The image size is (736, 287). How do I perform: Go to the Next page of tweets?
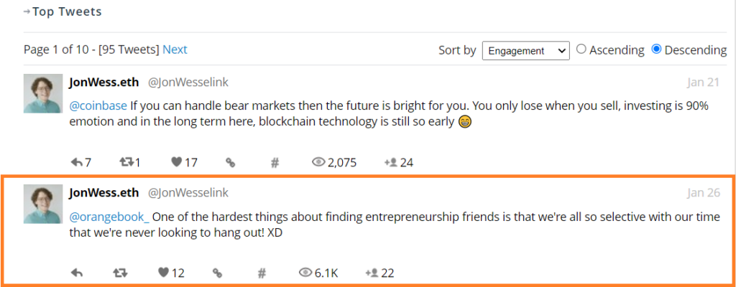pos(175,50)
